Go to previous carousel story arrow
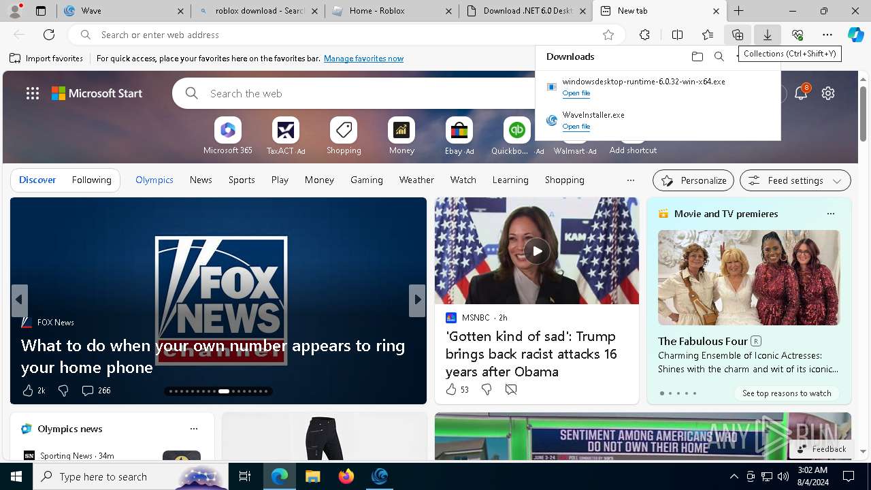871x490 pixels. (19, 299)
